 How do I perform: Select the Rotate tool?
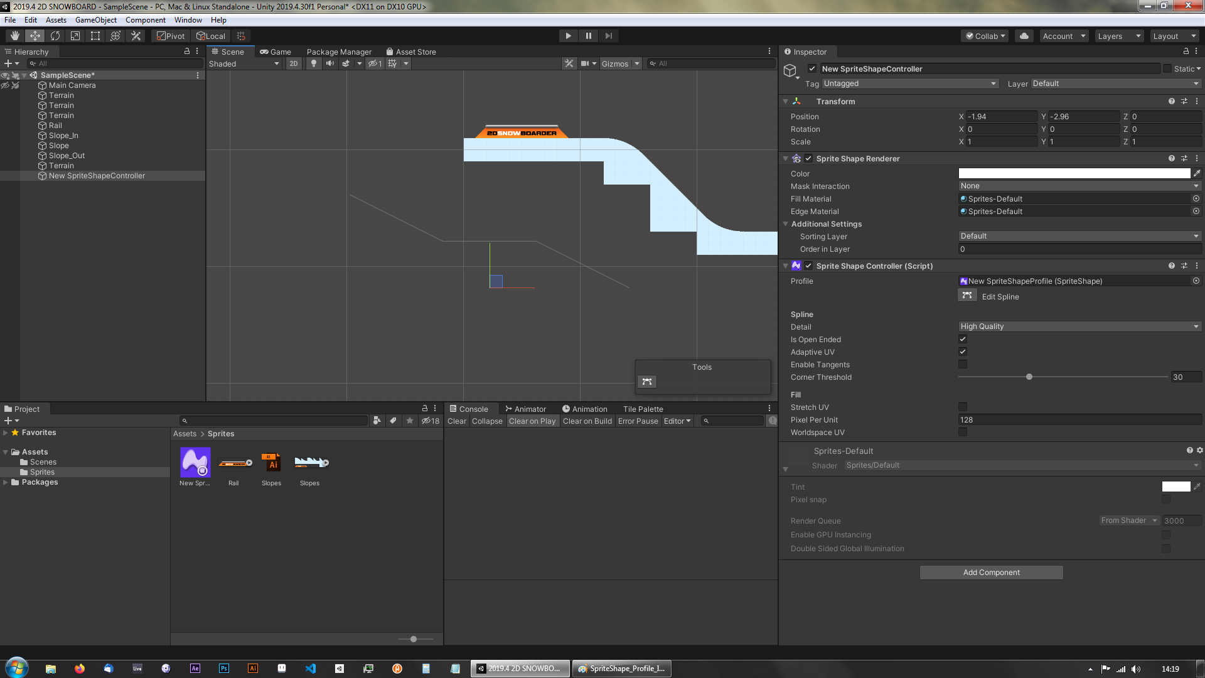tap(55, 36)
